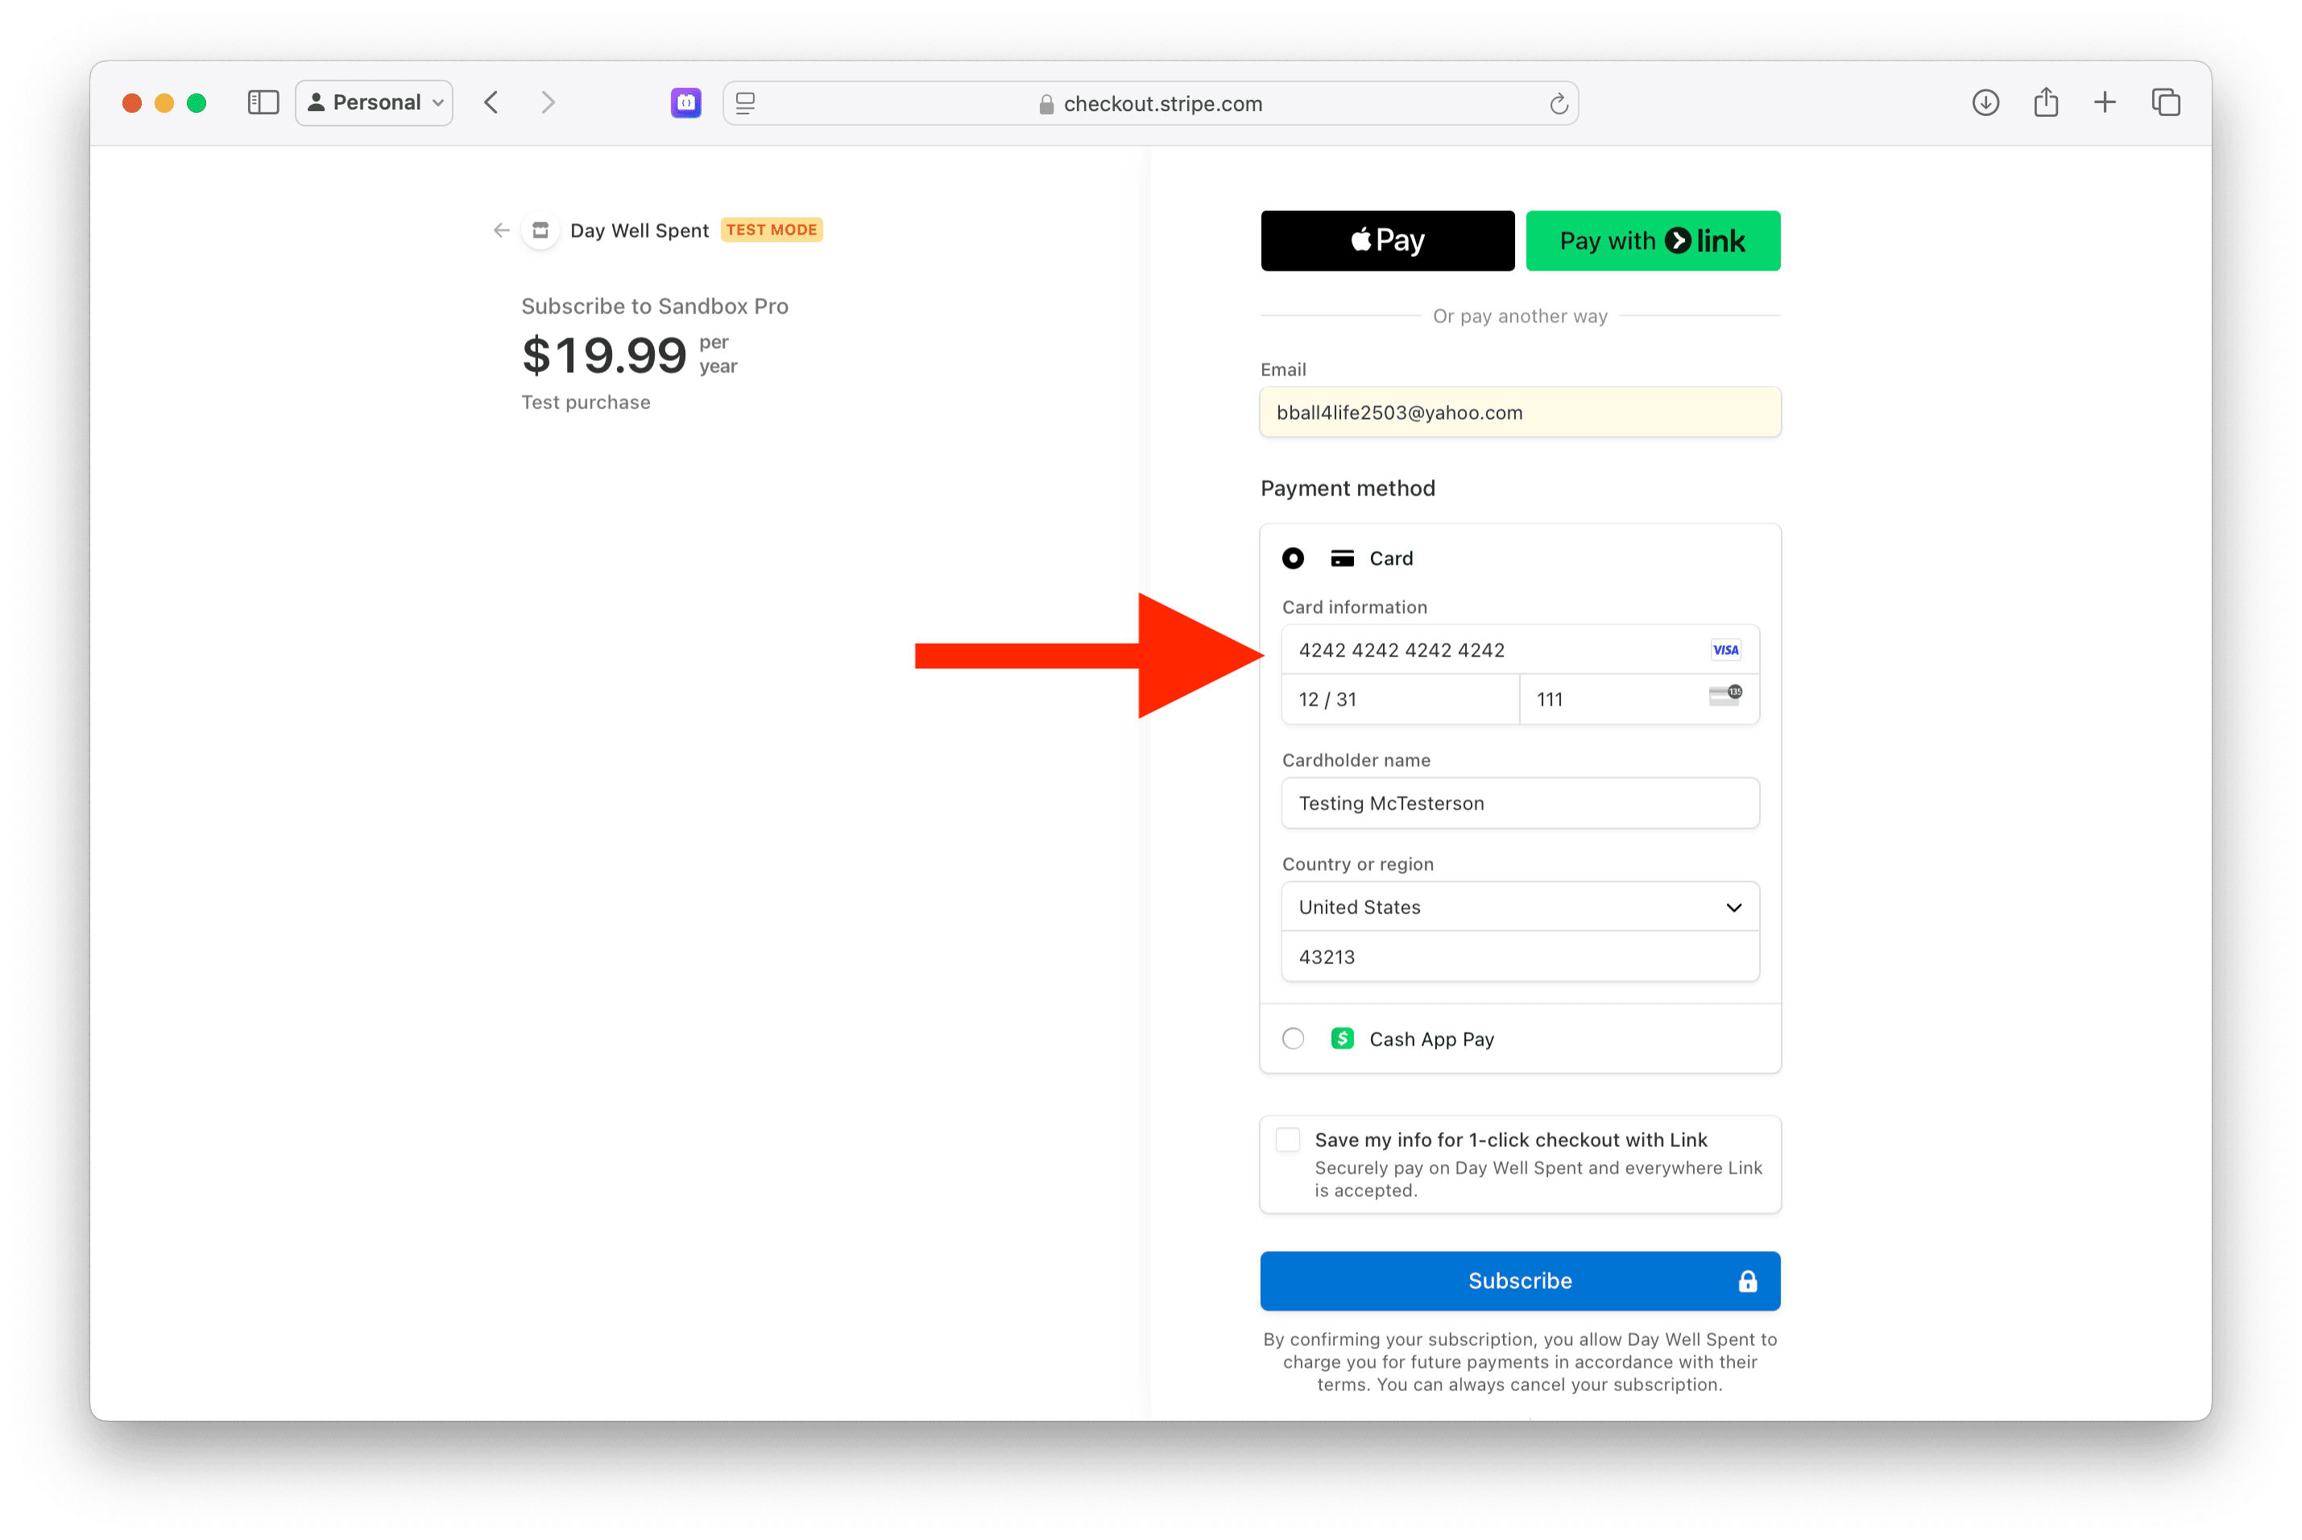Open the Personal profile dropdown
This screenshot has width=2302, height=1540.
click(x=375, y=102)
